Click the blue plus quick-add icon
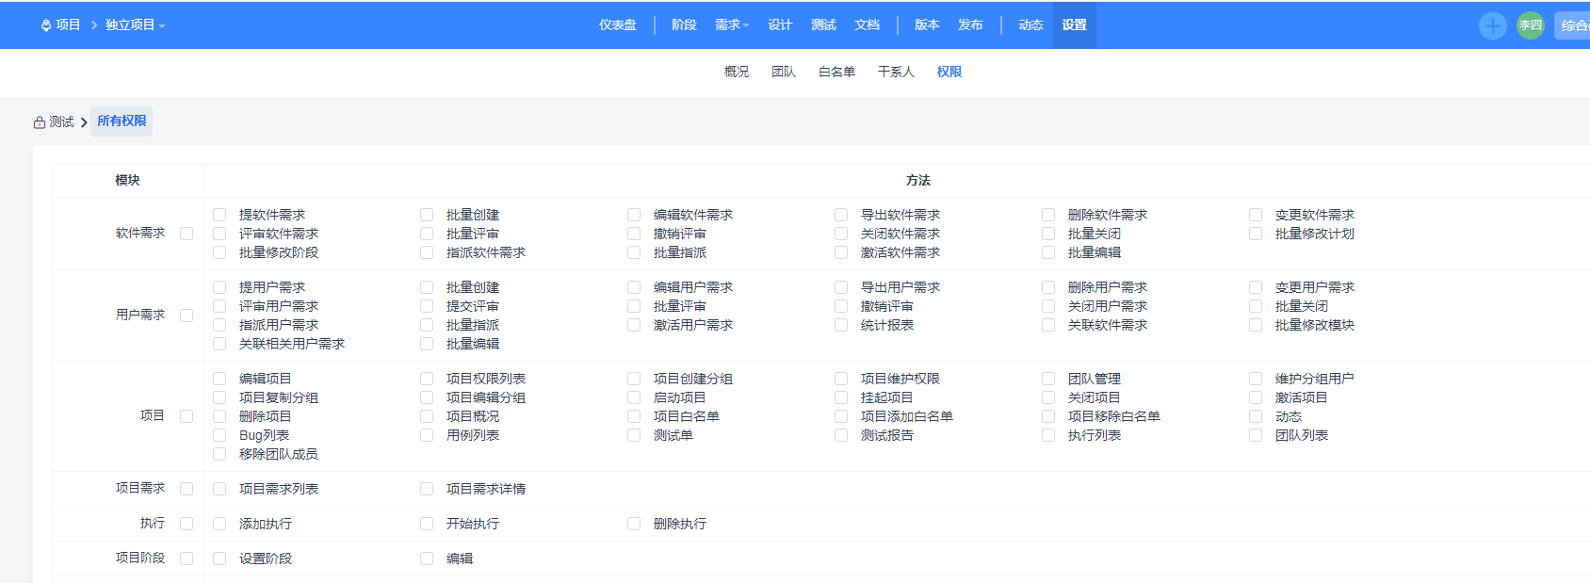Screen dimensions: 1590x583 point(1493,25)
